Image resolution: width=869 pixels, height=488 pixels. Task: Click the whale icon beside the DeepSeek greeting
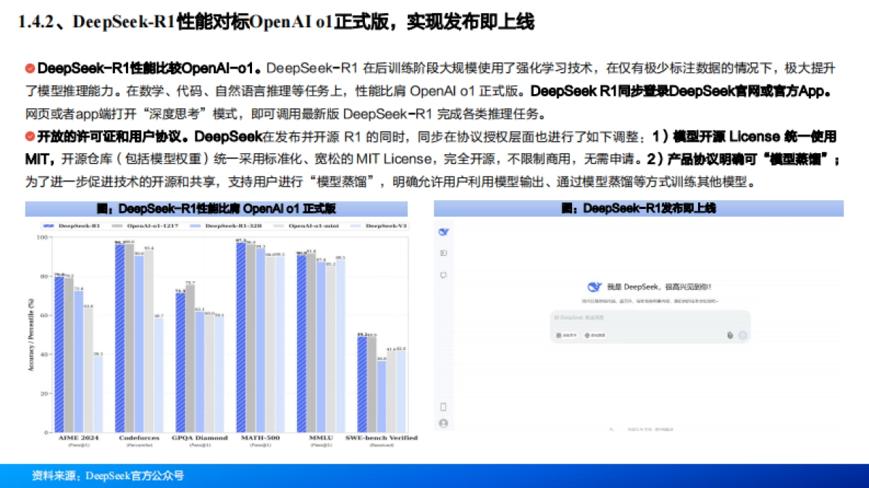594,286
